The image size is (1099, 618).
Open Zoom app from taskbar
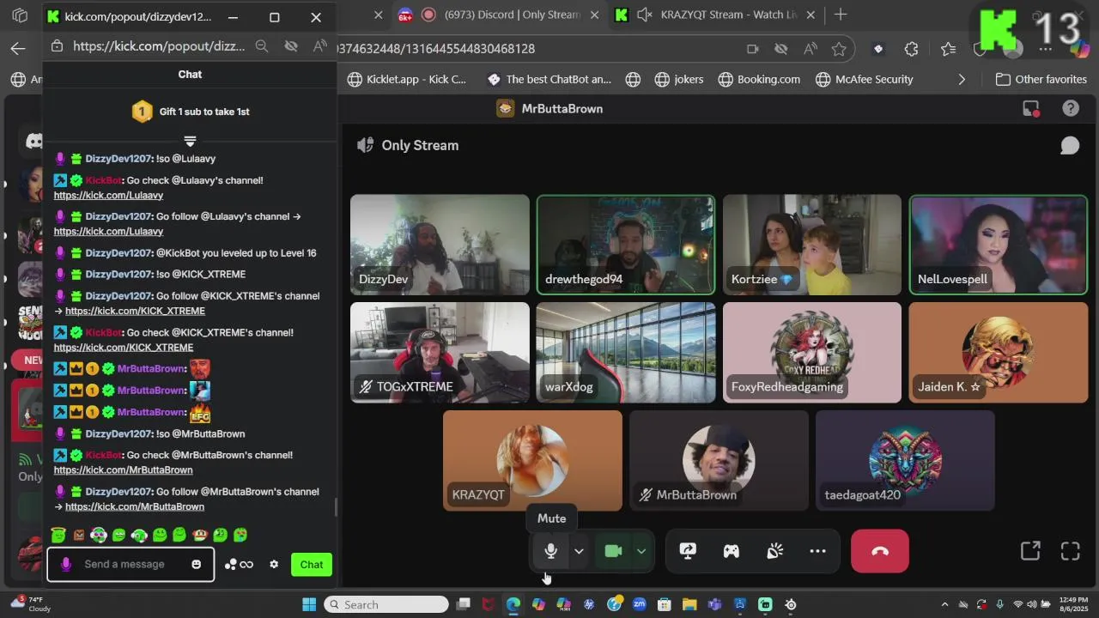click(x=639, y=604)
